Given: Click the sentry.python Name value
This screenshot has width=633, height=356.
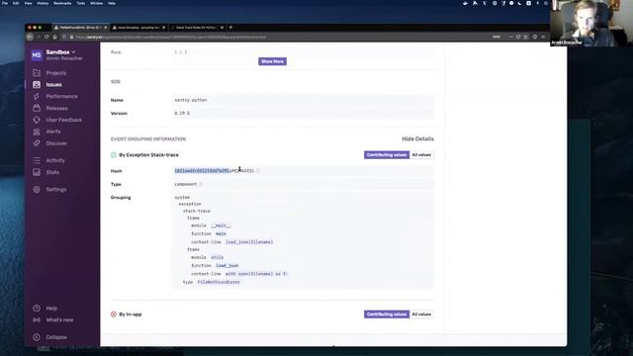Looking at the screenshot, I should 191,100.
